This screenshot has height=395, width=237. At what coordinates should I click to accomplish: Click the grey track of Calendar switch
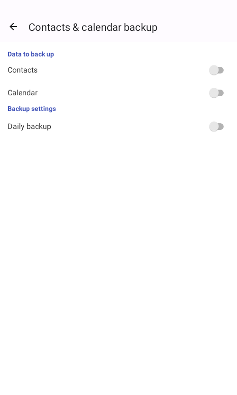(221, 93)
